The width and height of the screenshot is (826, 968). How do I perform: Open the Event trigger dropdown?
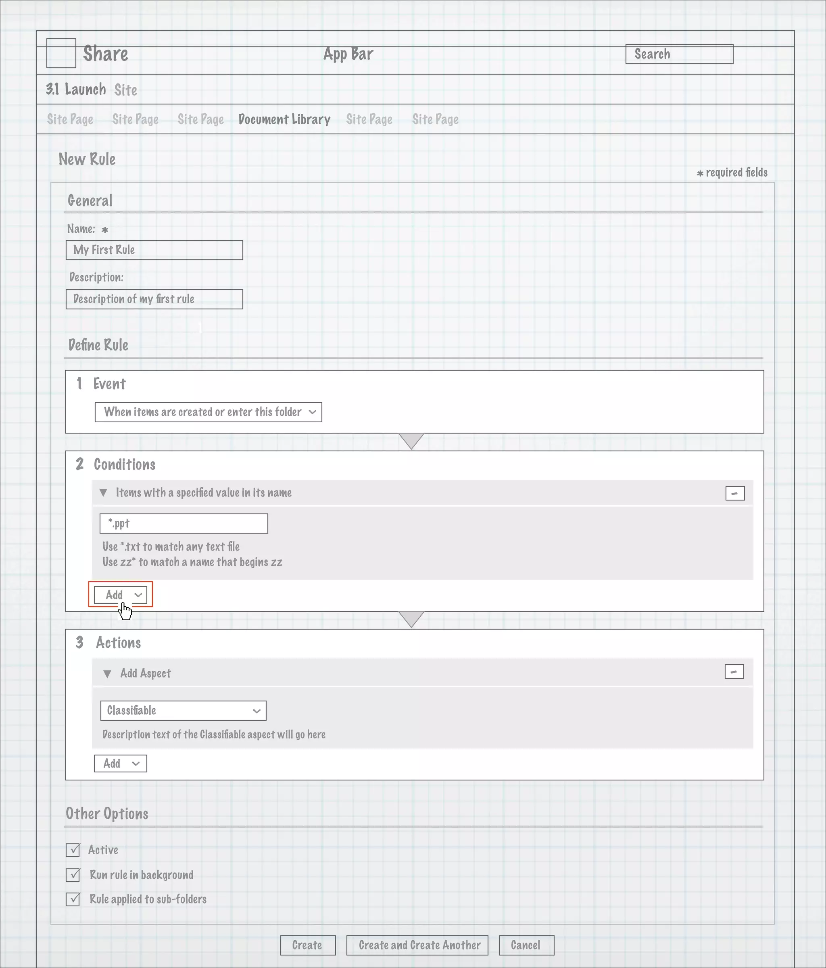click(x=208, y=412)
